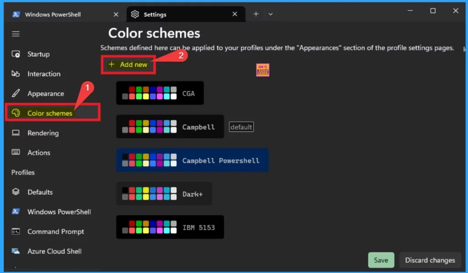Switch to the Windows PowerShell tab
The height and width of the screenshot is (273, 468).
point(65,14)
